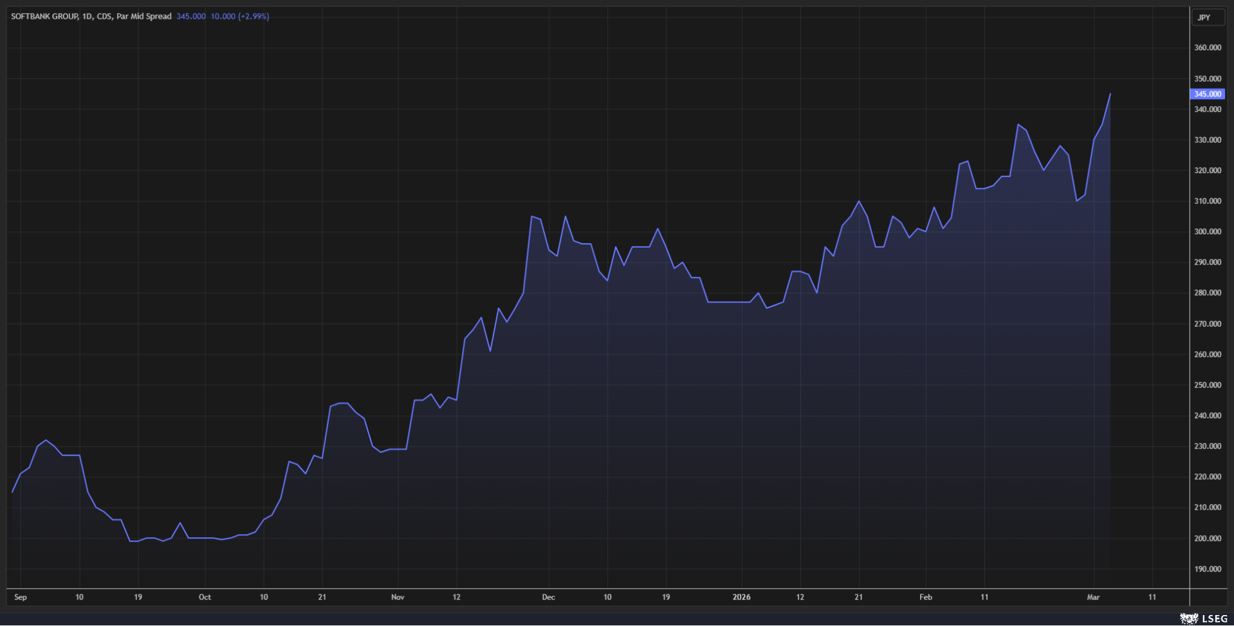The image size is (1234, 626).
Task: Click the 280.000 price axis label
Action: click(x=1207, y=293)
